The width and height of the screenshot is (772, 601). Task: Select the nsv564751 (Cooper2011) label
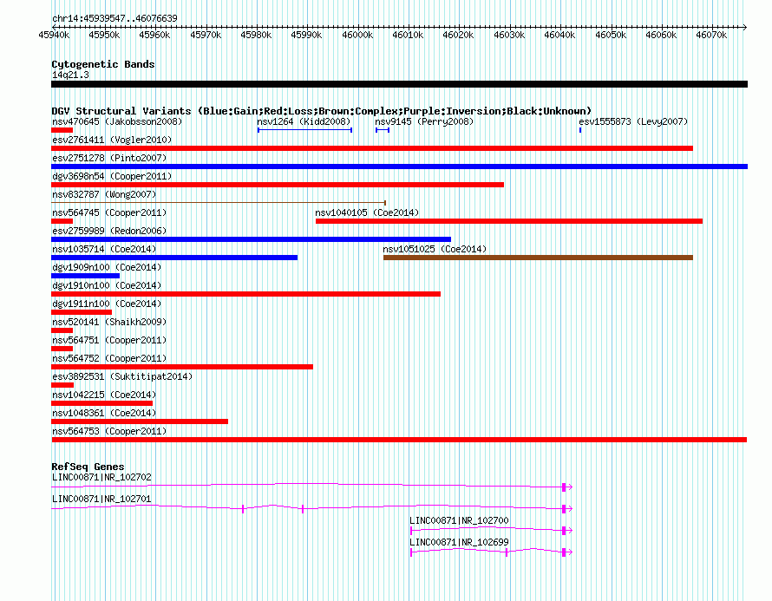(109, 340)
